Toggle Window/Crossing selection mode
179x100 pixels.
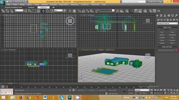click(x=38, y=11)
